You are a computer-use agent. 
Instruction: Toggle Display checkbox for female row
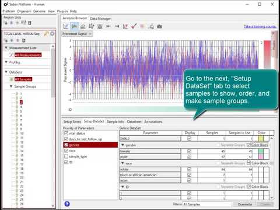[x=189, y=151]
